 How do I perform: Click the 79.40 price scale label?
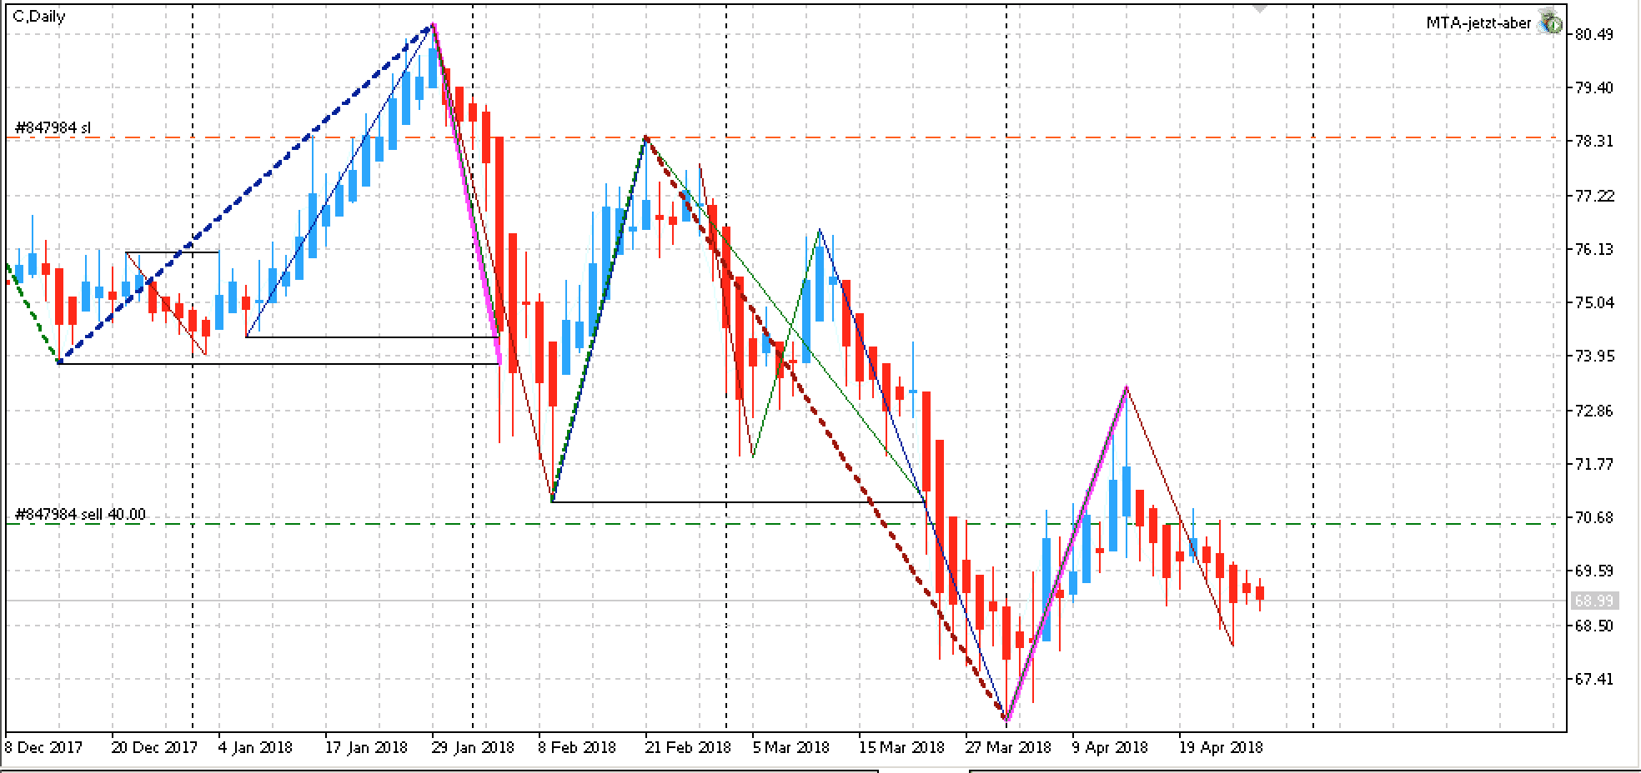pyautogui.click(x=1595, y=87)
